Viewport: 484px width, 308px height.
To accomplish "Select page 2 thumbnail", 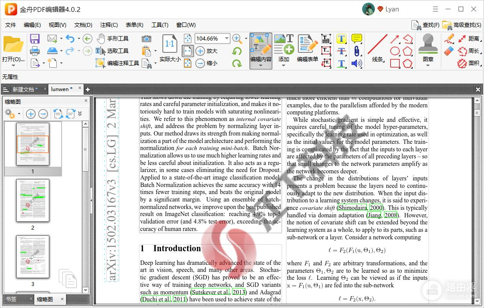I will coord(33,200).
